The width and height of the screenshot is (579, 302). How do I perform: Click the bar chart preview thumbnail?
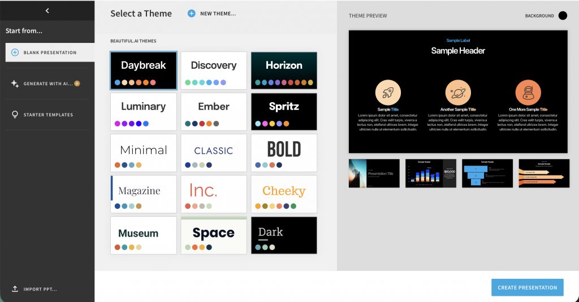[431, 173]
